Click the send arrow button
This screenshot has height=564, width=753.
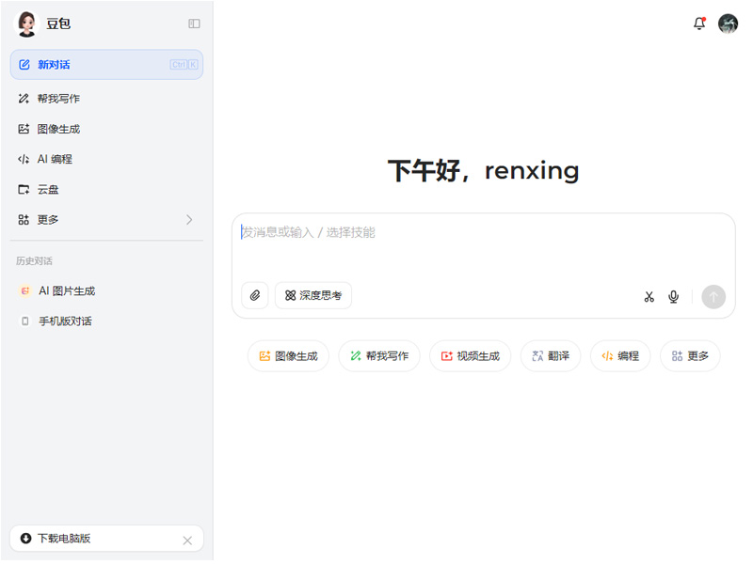713,297
